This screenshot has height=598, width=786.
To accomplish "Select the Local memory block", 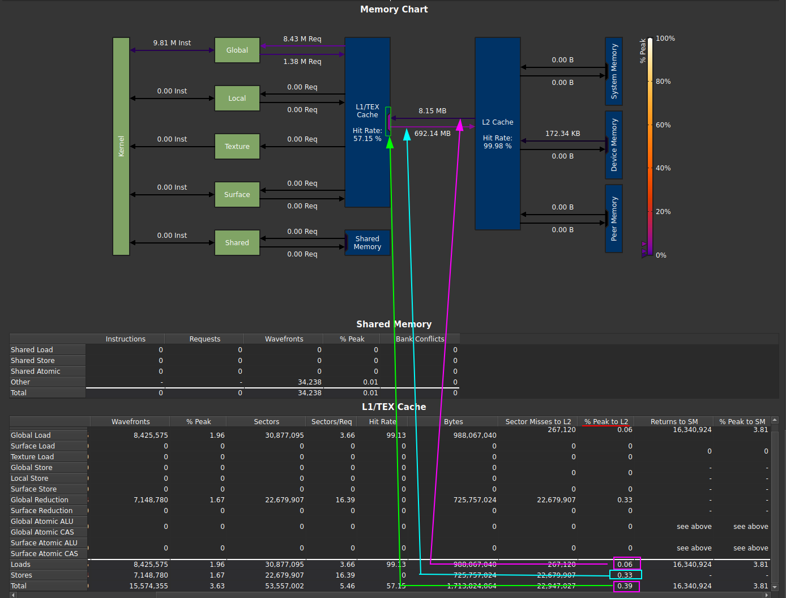I will 237,99.
